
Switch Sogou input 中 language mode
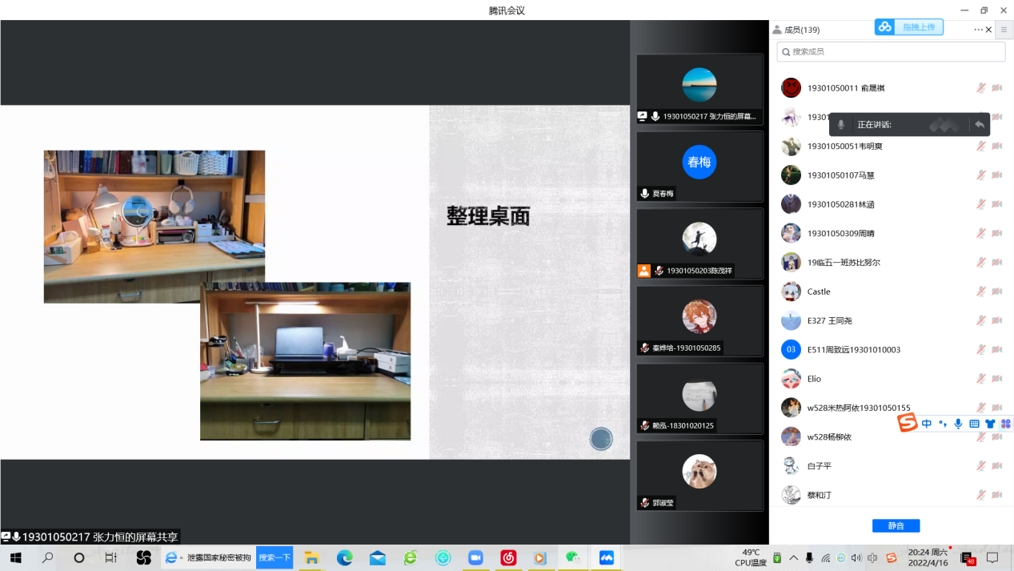927,424
